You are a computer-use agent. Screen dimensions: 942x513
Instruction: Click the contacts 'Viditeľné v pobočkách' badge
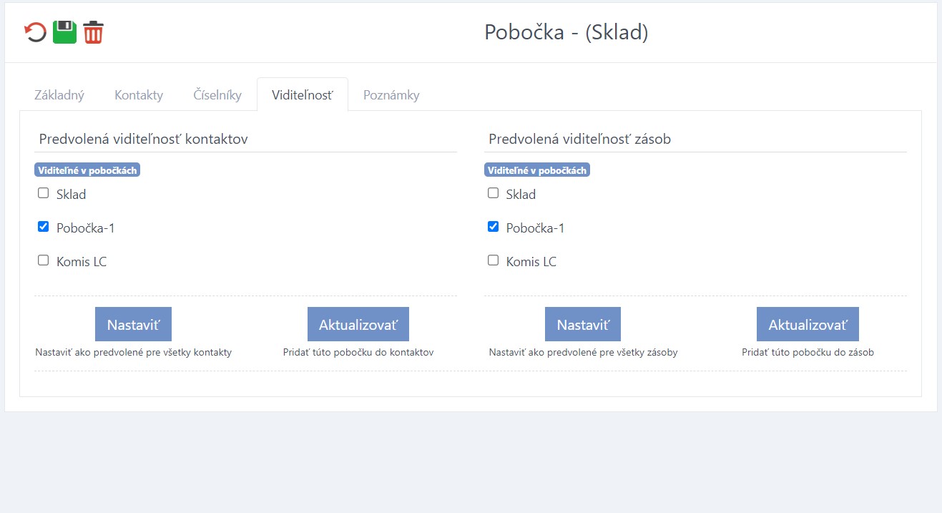click(87, 170)
